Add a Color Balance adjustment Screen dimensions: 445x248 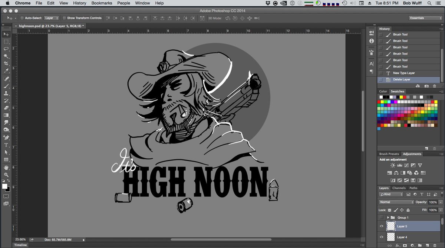click(396, 173)
